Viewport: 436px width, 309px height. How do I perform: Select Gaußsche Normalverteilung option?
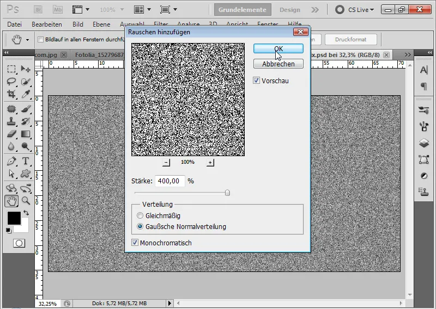[140, 226]
